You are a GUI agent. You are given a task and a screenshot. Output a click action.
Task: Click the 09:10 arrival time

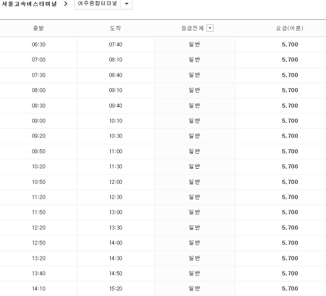tap(115, 90)
